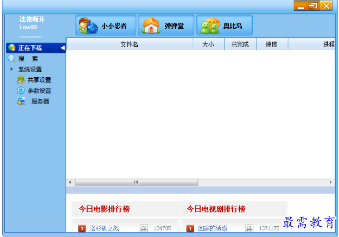Sort by the 已完成 column header
Screen dimensions: 339x237
click(x=240, y=44)
